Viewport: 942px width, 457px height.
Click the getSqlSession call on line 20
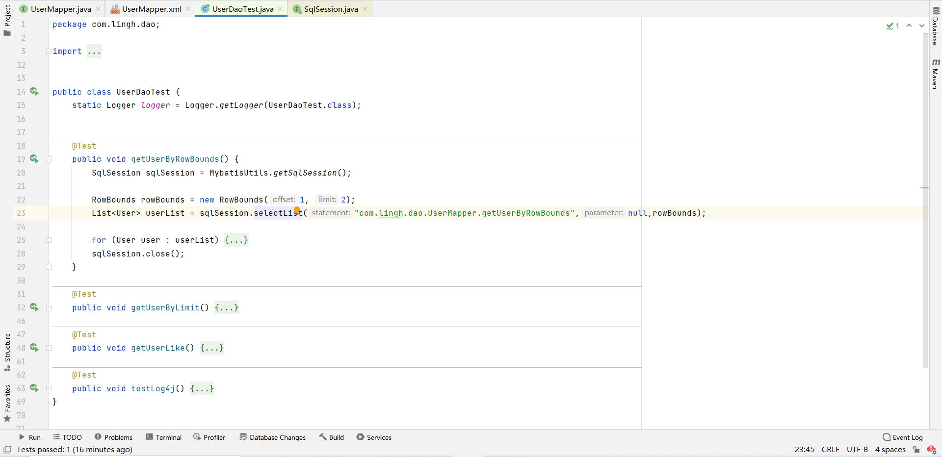305,173
